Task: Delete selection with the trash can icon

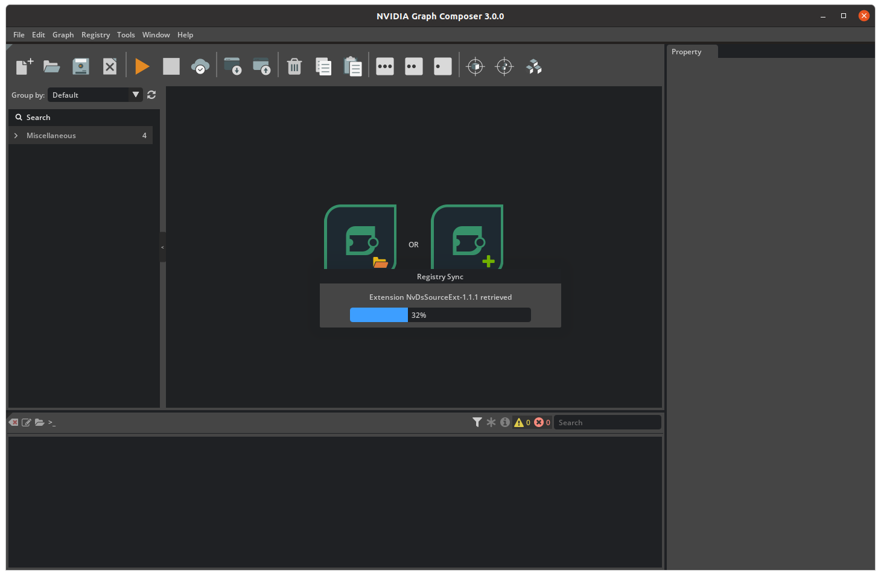Action: click(x=294, y=66)
